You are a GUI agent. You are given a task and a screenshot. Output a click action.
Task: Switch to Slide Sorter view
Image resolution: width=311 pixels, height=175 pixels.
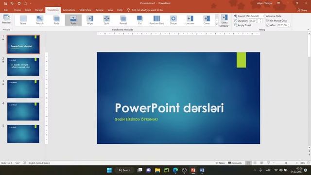point(255,163)
